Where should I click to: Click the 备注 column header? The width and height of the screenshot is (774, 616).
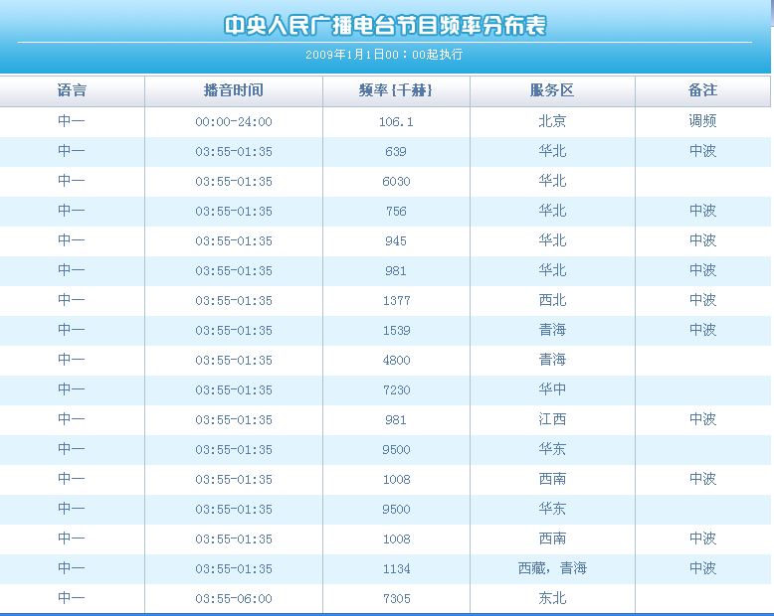tap(702, 90)
